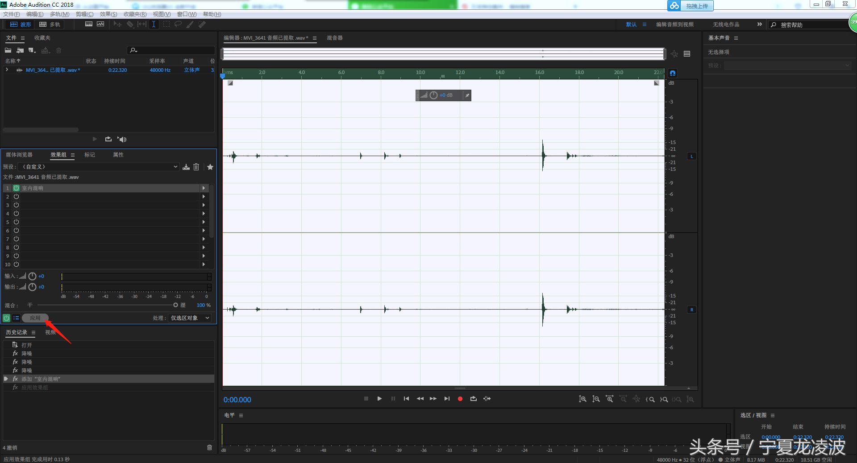
Task: Click the zoom in amplitude icon
Action: [582, 399]
